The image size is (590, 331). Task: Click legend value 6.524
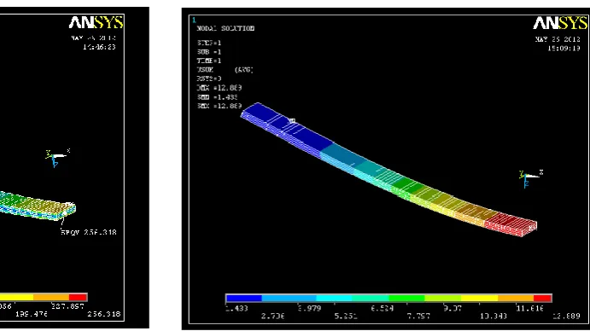click(382, 308)
